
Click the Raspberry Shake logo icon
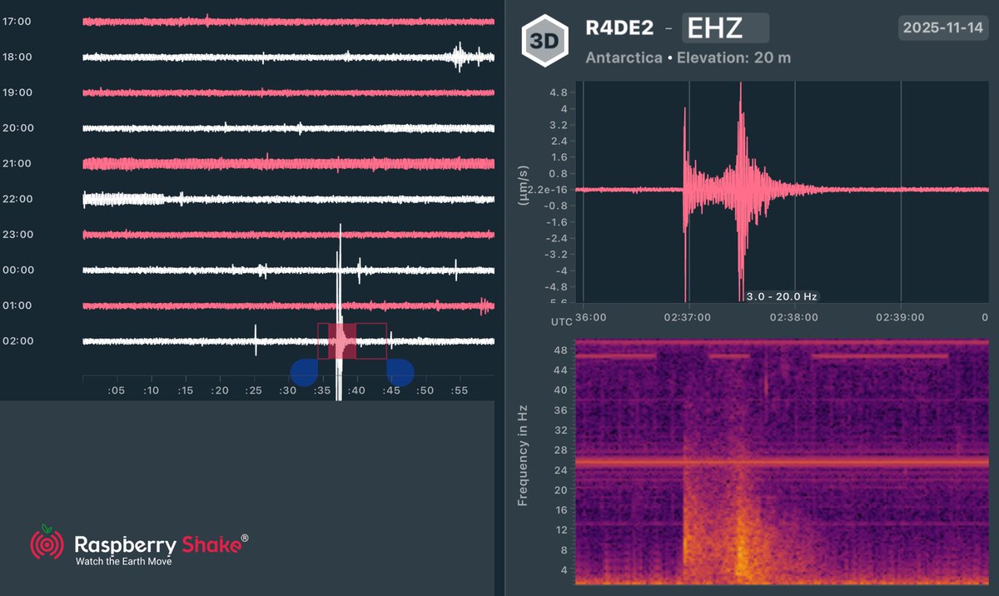46,545
